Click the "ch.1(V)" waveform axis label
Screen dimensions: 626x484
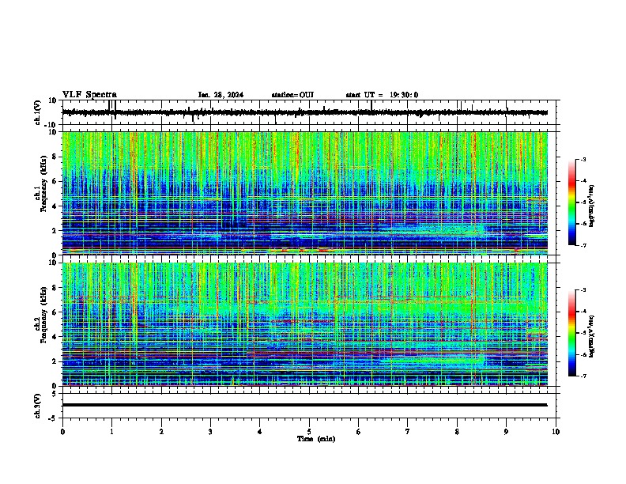pyautogui.click(x=38, y=112)
